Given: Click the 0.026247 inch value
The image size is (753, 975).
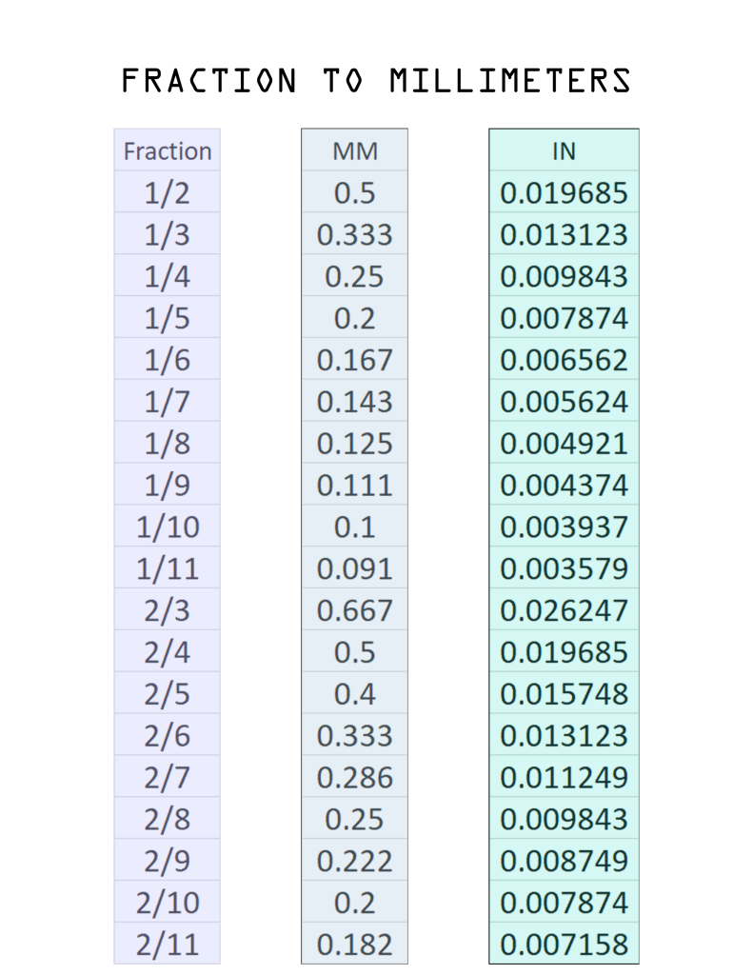Looking at the screenshot, I should (x=564, y=610).
